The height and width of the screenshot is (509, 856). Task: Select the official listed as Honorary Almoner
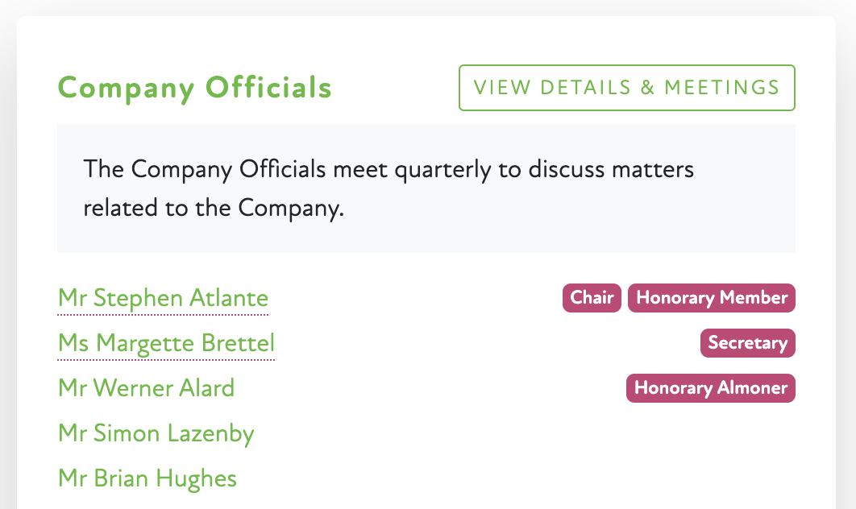pyautogui.click(x=146, y=388)
